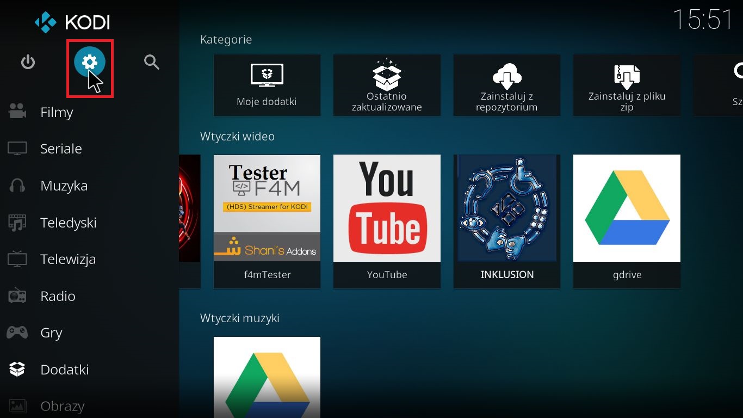Open the INKLUSION add-on
The width and height of the screenshot is (743, 418).
tap(506, 222)
